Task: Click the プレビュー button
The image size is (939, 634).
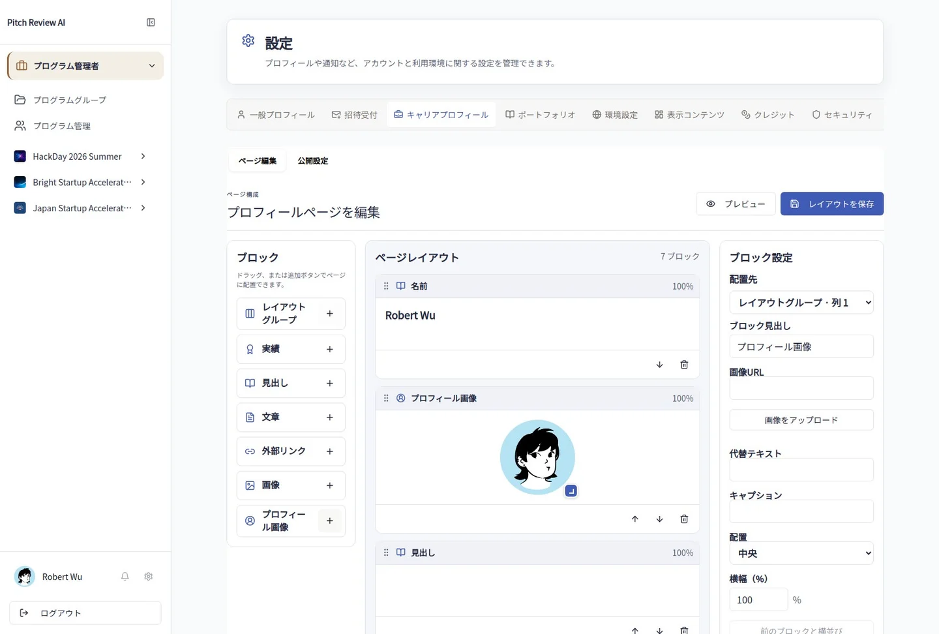Action: [x=736, y=204]
